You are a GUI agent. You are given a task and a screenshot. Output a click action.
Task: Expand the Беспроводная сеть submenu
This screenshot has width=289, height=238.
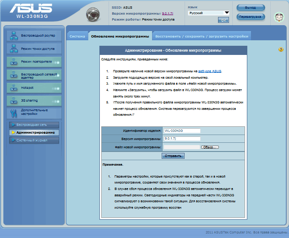click(34, 125)
